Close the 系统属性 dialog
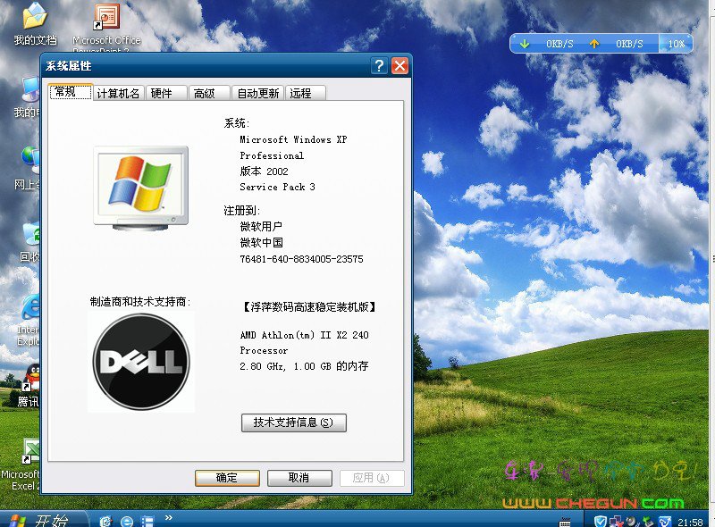This screenshot has width=715, height=527. click(x=400, y=65)
